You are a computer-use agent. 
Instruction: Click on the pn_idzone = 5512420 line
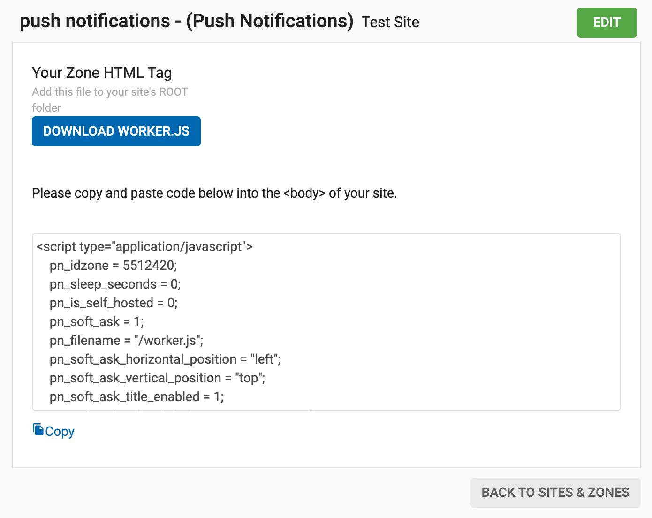tap(113, 266)
